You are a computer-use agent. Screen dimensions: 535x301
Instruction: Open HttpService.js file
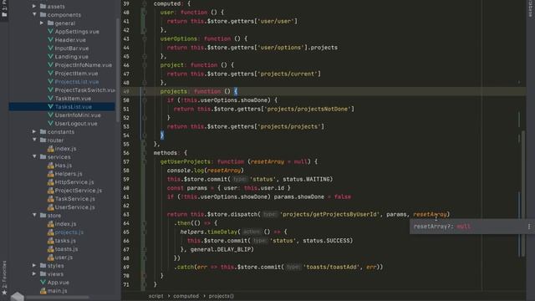click(x=74, y=182)
